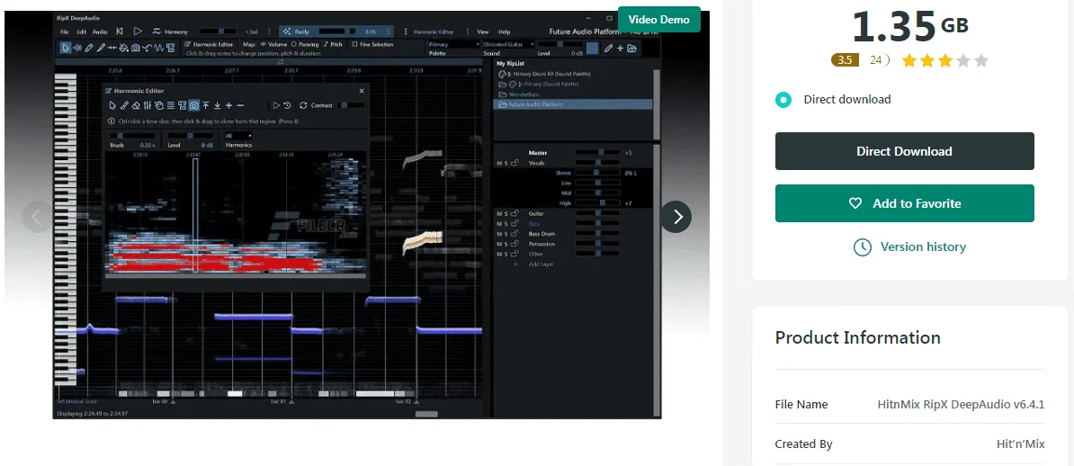Viewport: 1074px width, 466px height.
Task: Select the highlighted clone tool in Harmonic Editor
Action: pos(193,105)
